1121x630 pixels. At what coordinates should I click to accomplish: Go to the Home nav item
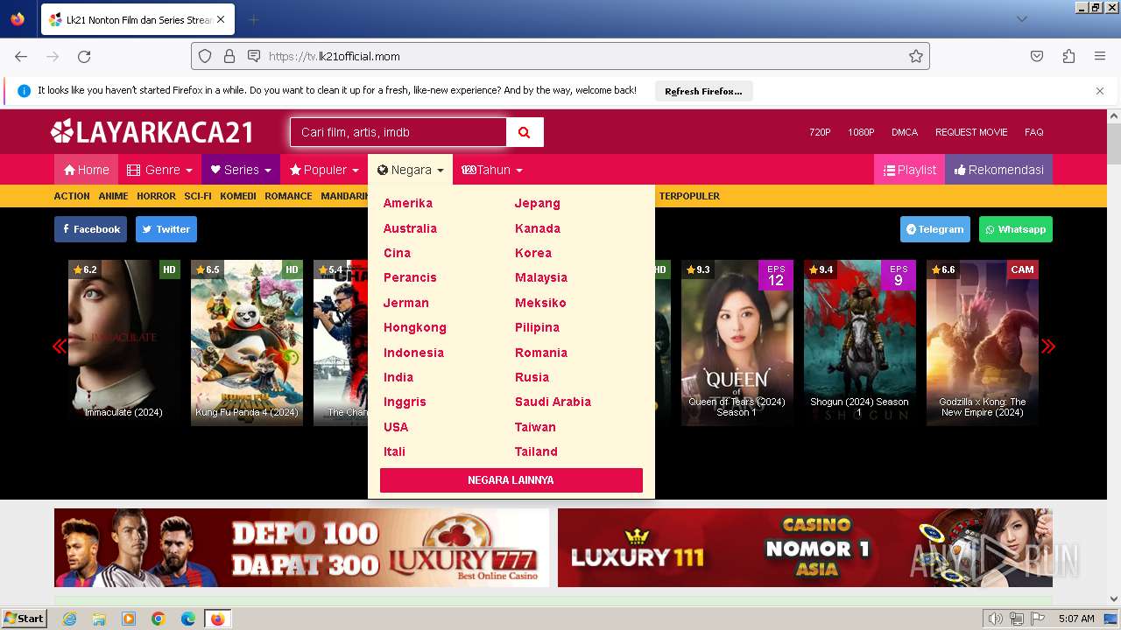tap(86, 170)
